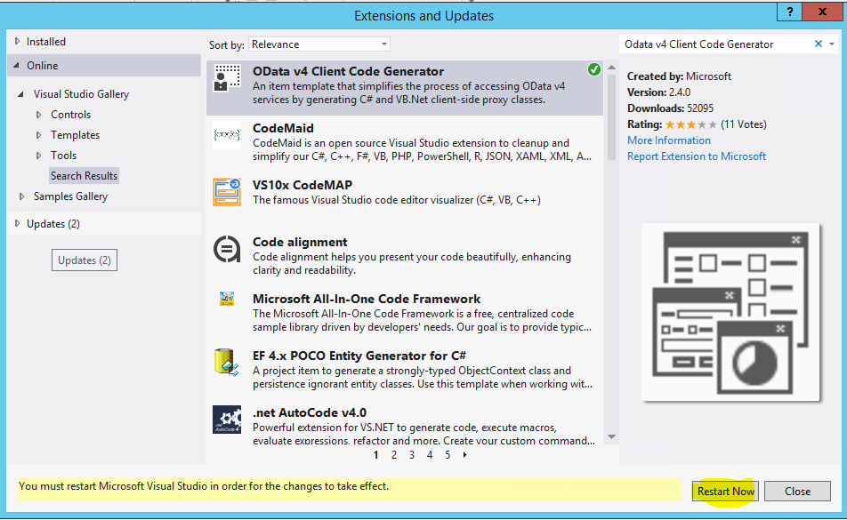Screen dimensions: 847x520
Task: Go to results page 5
Action: point(448,455)
